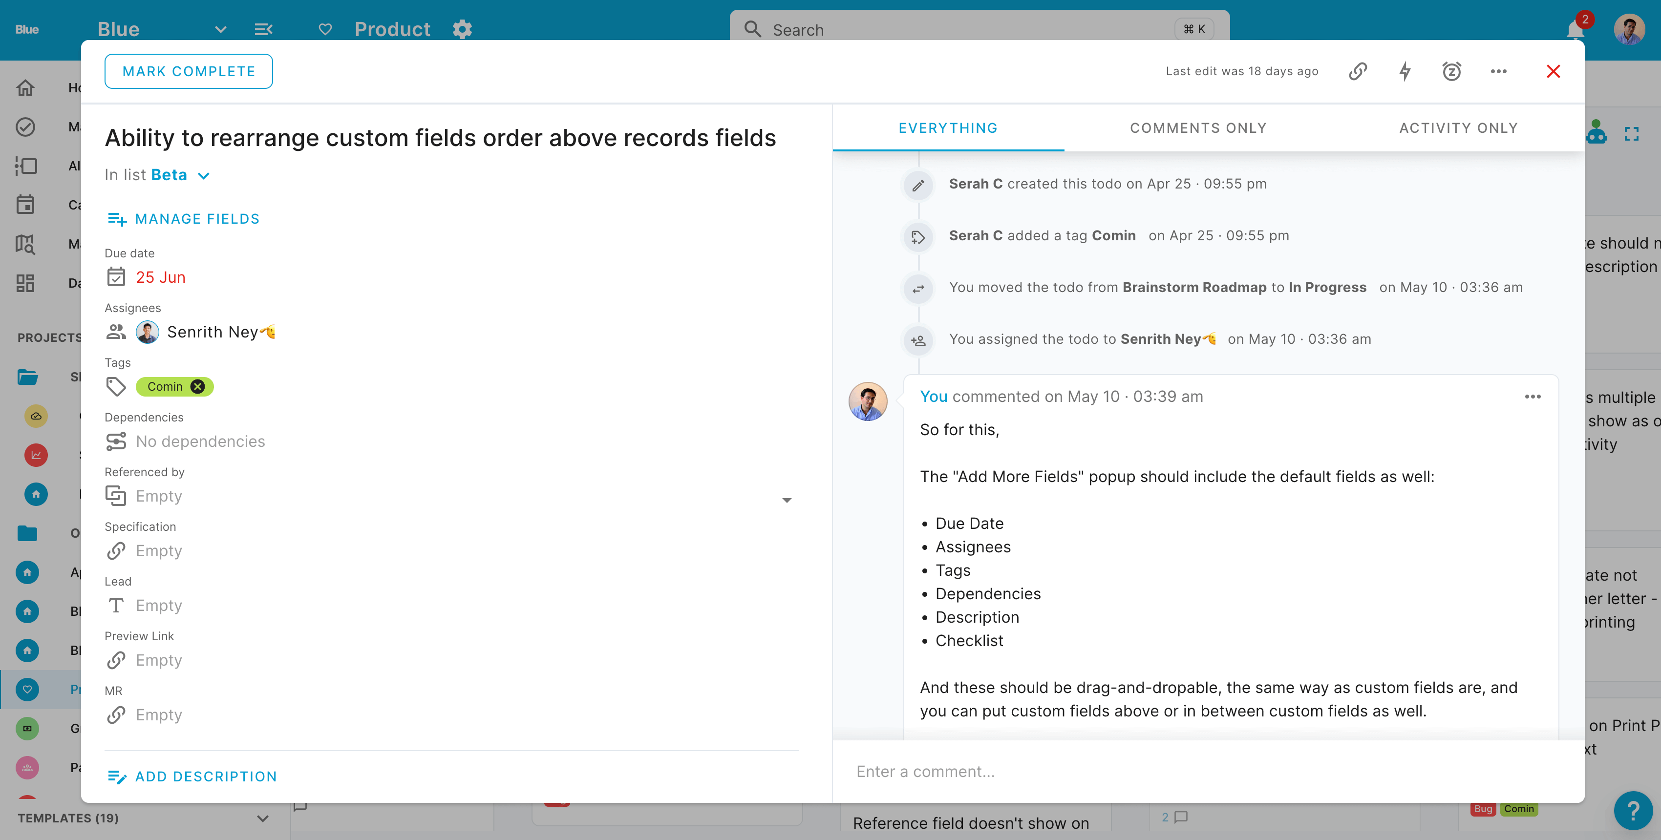The width and height of the screenshot is (1661, 840).
Task: Select assignee Senrith Ney
Action: click(x=206, y=332)
